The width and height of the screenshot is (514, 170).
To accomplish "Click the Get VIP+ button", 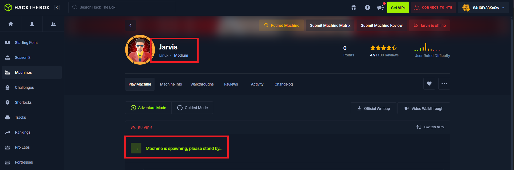I will [x=398, y=7].
